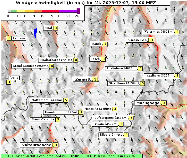This screenshot has width=187, height=158.
Task: Select the Theodulhorn (3472m) label
Action: 61,112
